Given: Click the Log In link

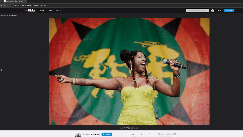Looking at the screenshot, I should pos(219,10).
